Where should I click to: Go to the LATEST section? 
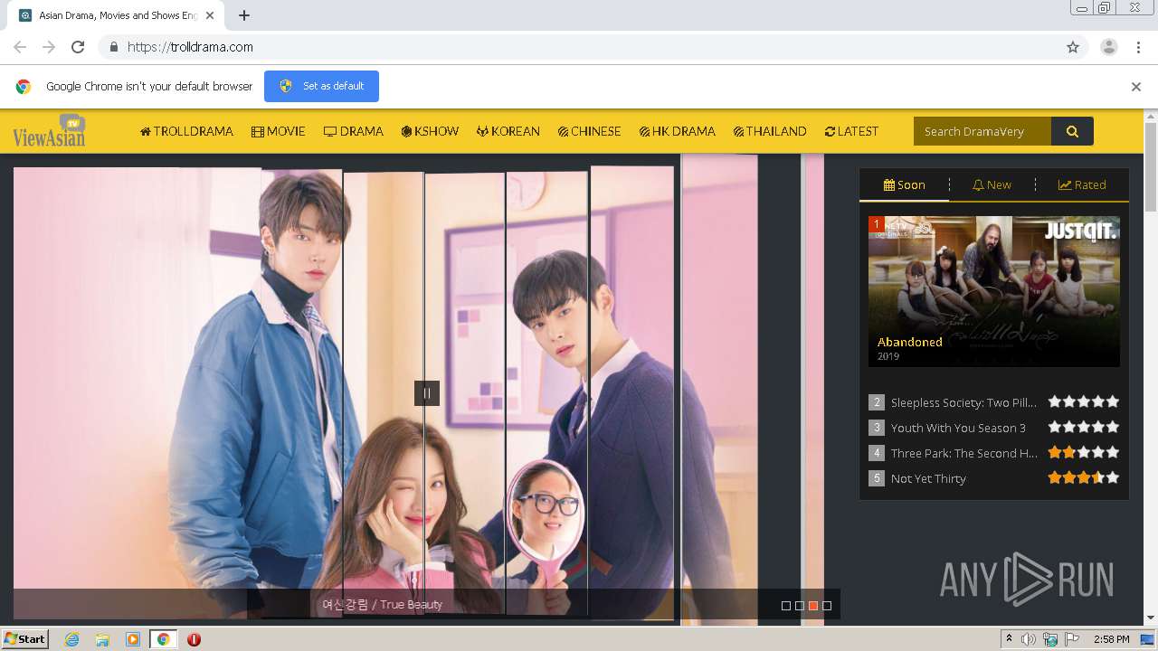(851, 132)
